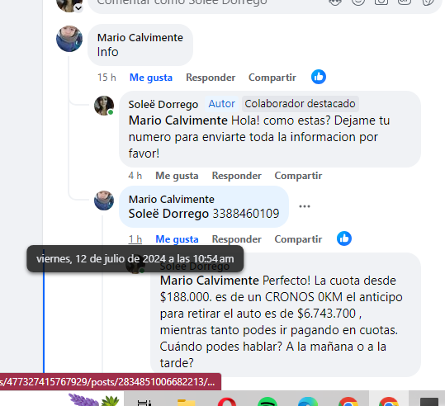
Task: Toggle Me gusta on the phone number comment
Action: click(177, 239)
